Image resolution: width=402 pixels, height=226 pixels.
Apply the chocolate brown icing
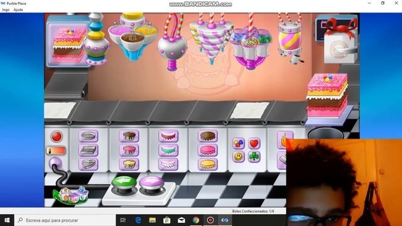208,136
